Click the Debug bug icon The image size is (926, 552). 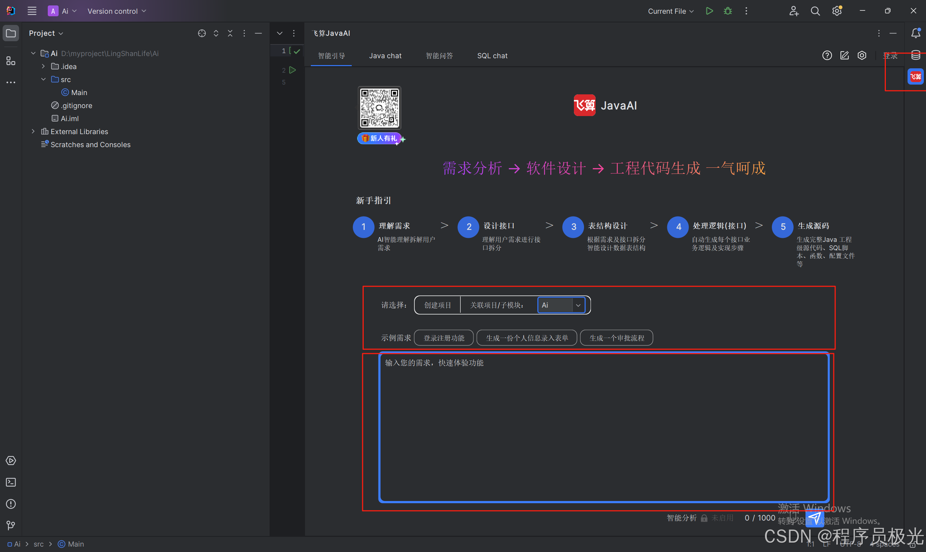(728, 11)
